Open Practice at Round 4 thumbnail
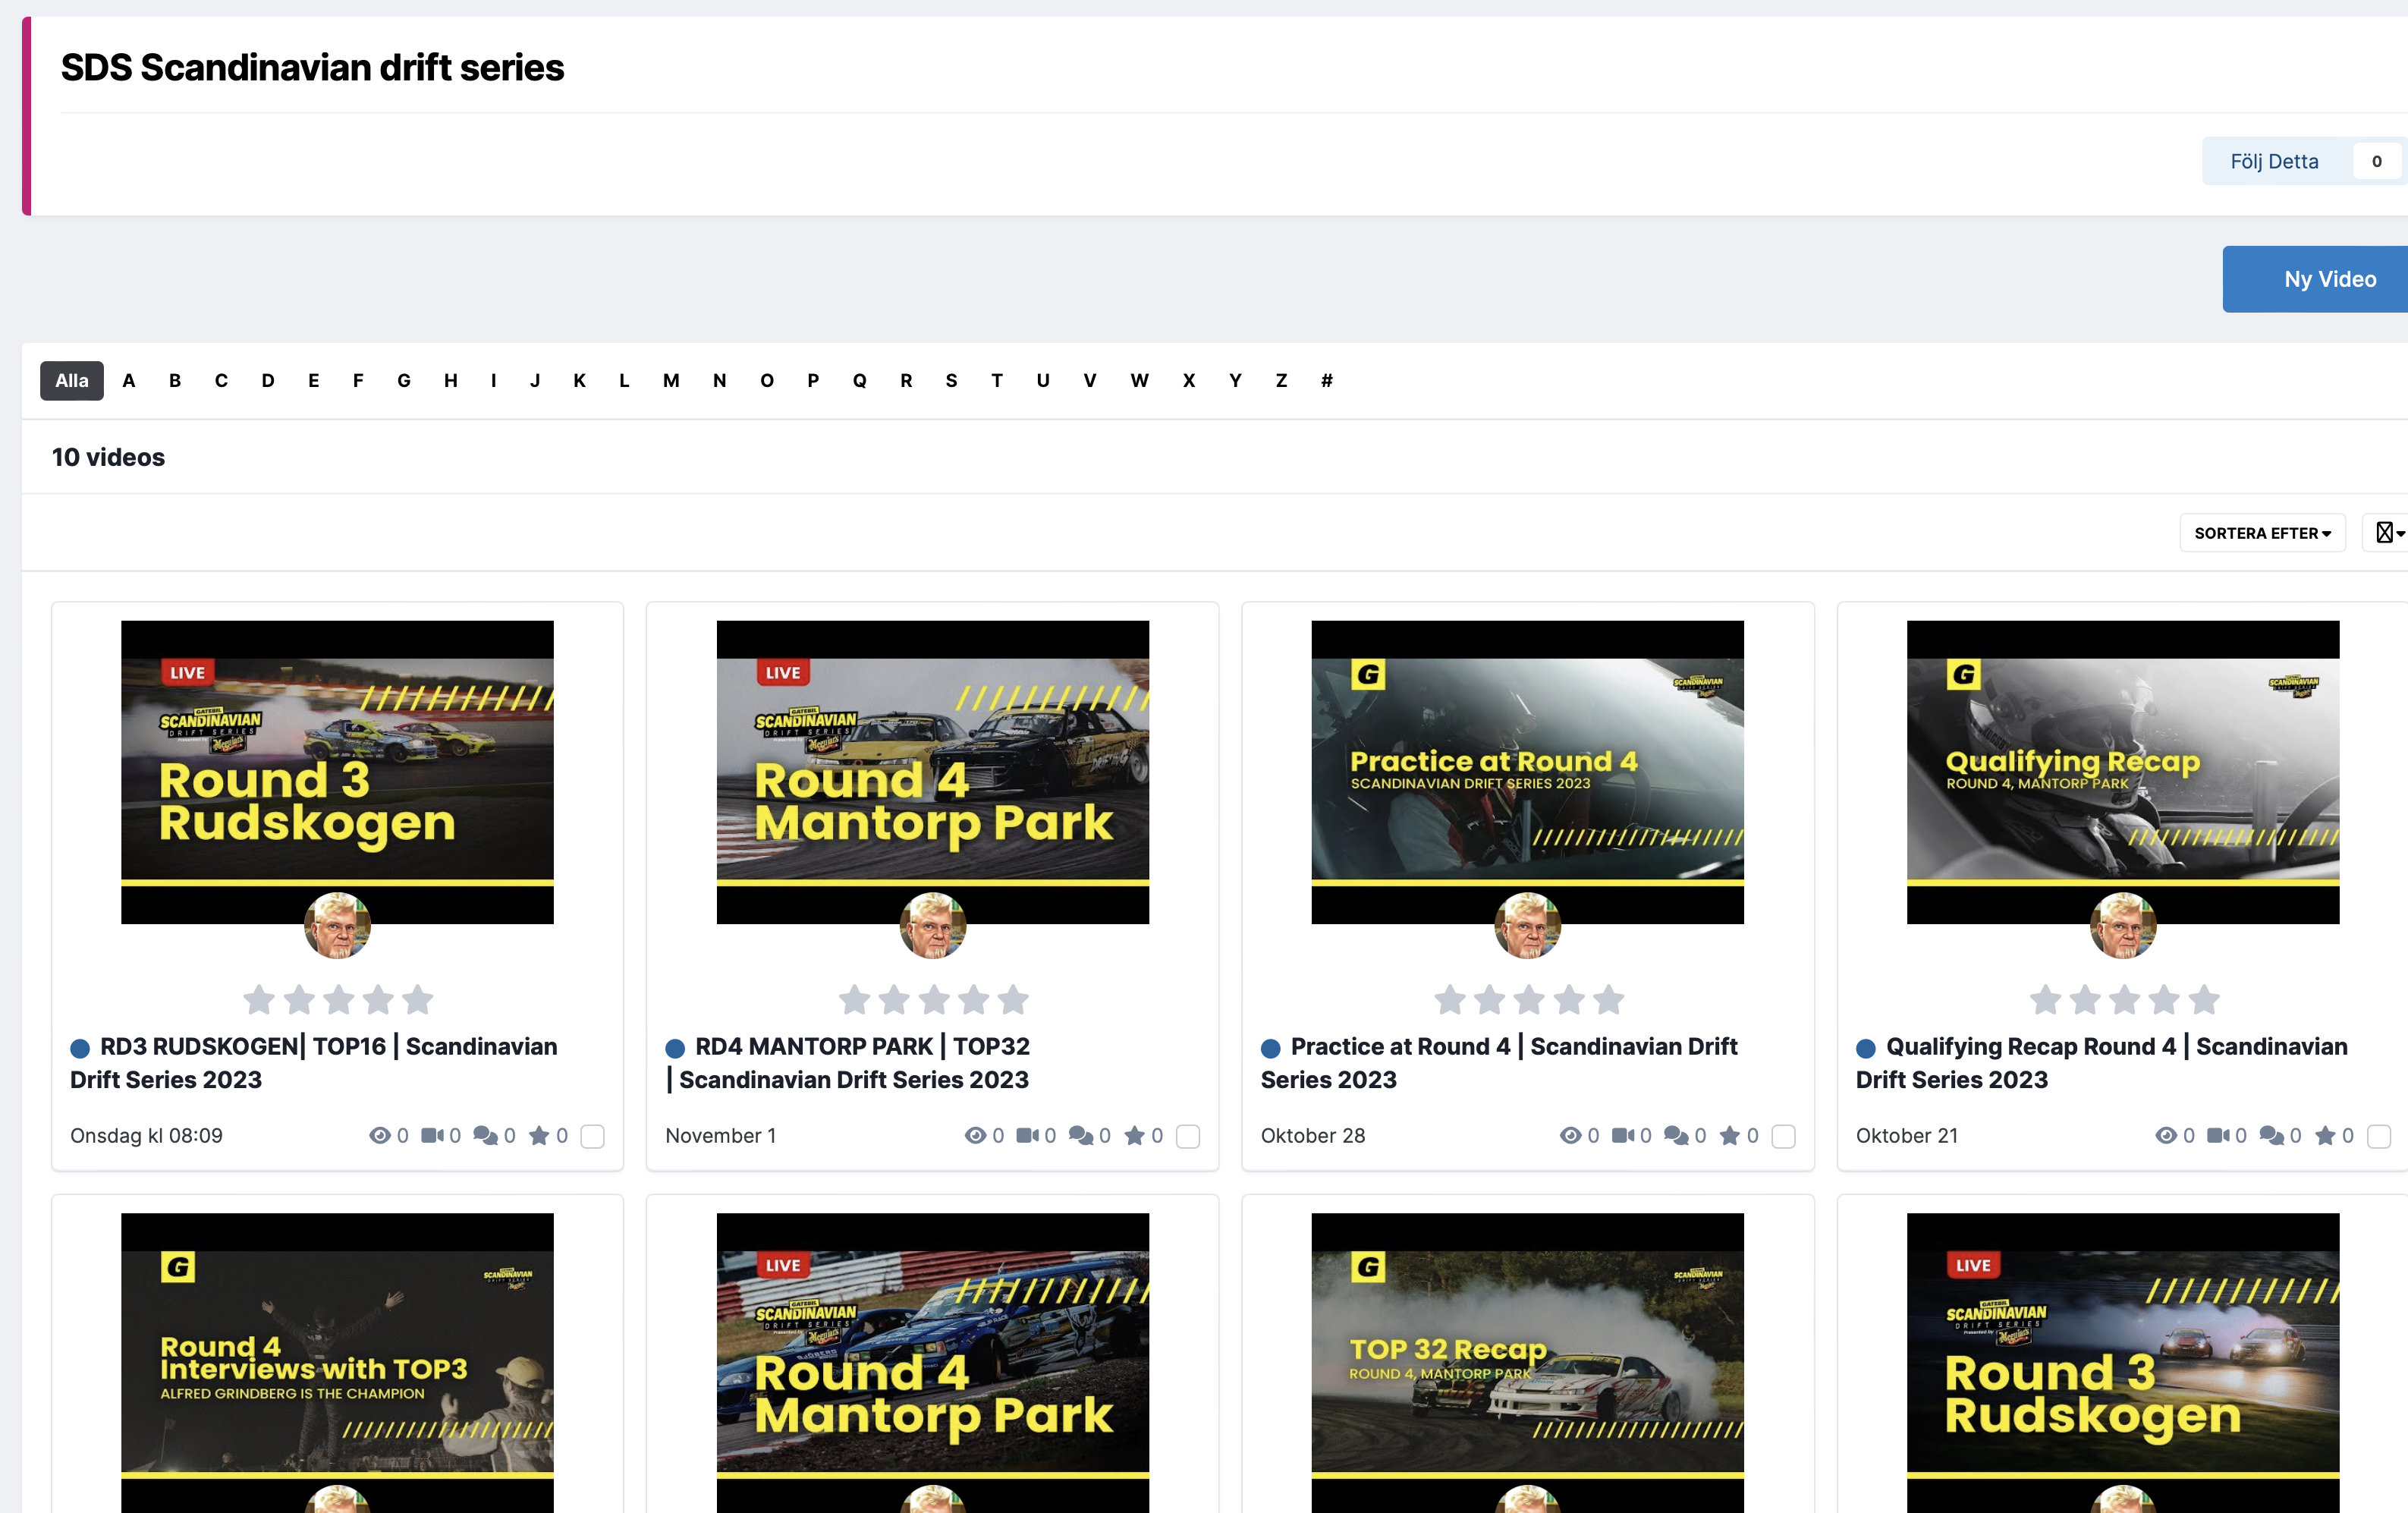2408x1513 pixels. tap(1528, 772)
